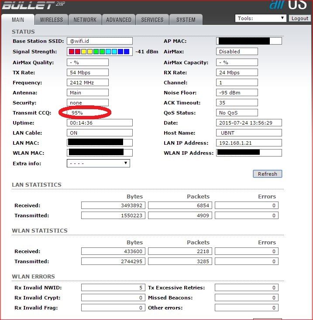Click the Transmit CCQ 95% value
This screenshot has height=320, width=313.
tap(87, 113)
